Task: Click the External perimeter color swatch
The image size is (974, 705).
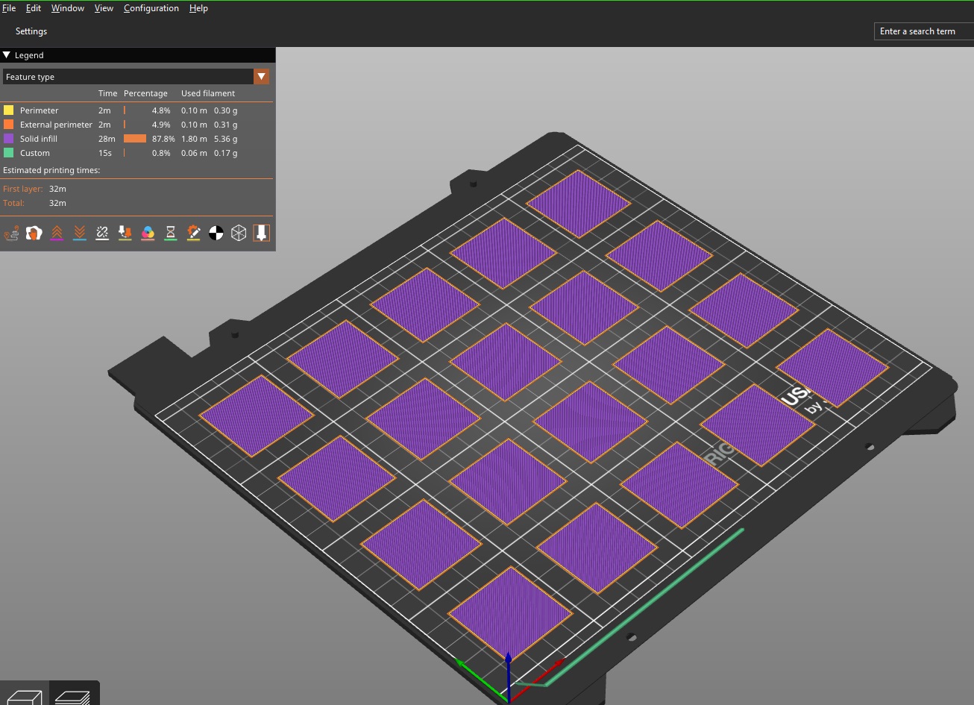Action: 10,124
